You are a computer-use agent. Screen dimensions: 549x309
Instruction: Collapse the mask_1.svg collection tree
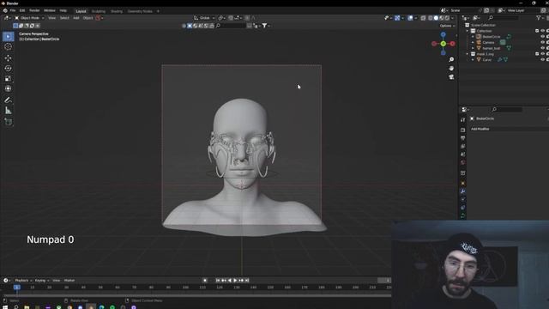point(467,54)
